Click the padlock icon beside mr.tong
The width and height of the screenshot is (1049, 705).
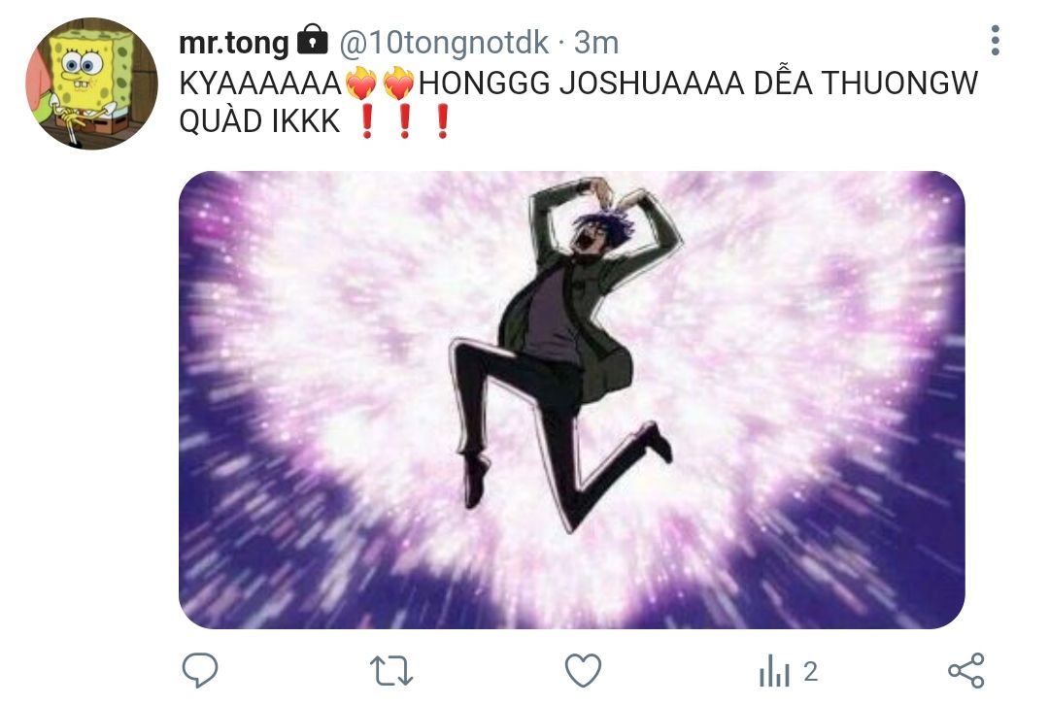click(312, 40)
